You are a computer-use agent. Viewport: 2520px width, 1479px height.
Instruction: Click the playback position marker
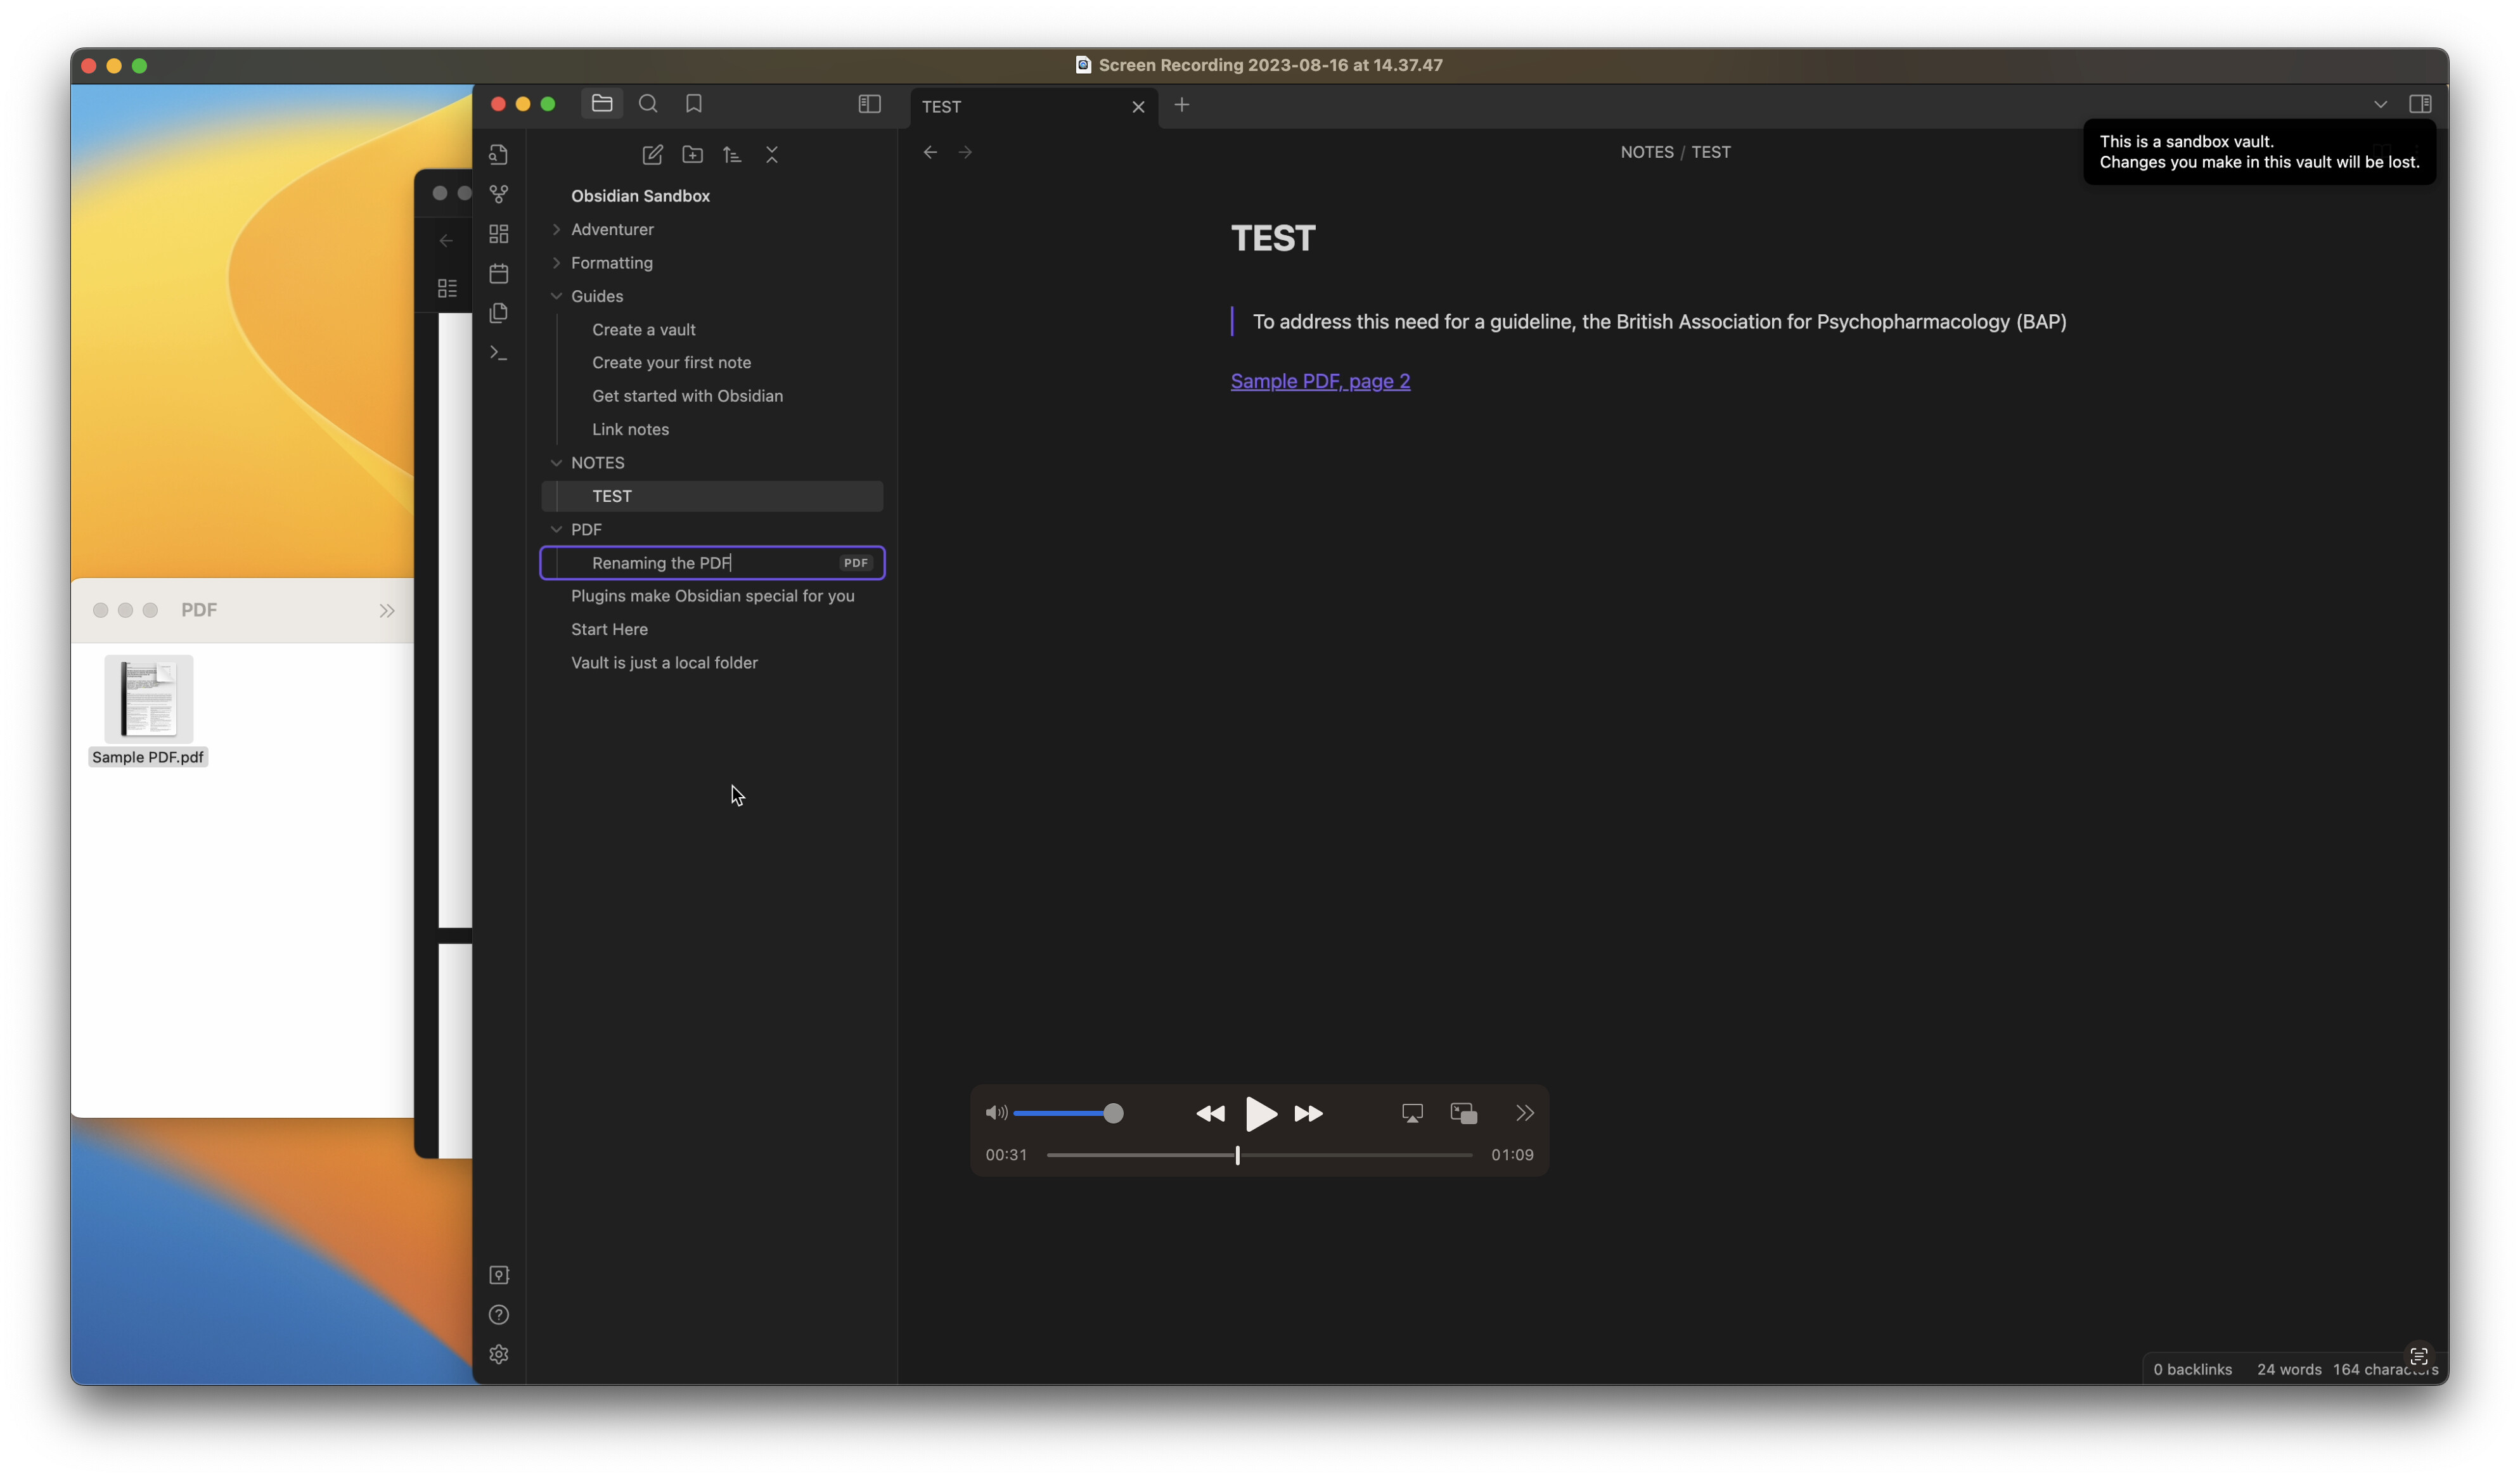click(x=1237, y=1155)
